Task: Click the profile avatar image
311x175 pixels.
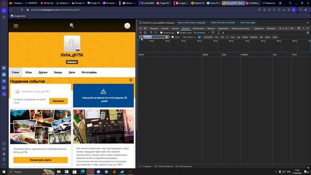Action: [72, 44]
